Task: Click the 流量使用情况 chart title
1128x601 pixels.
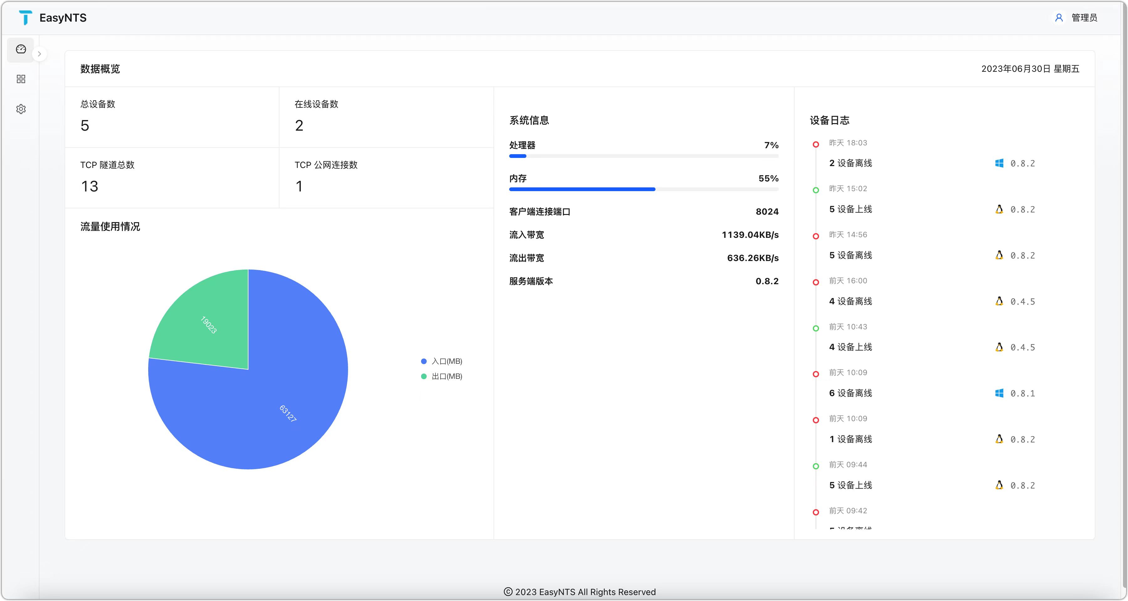Action: tap(110, 227)
